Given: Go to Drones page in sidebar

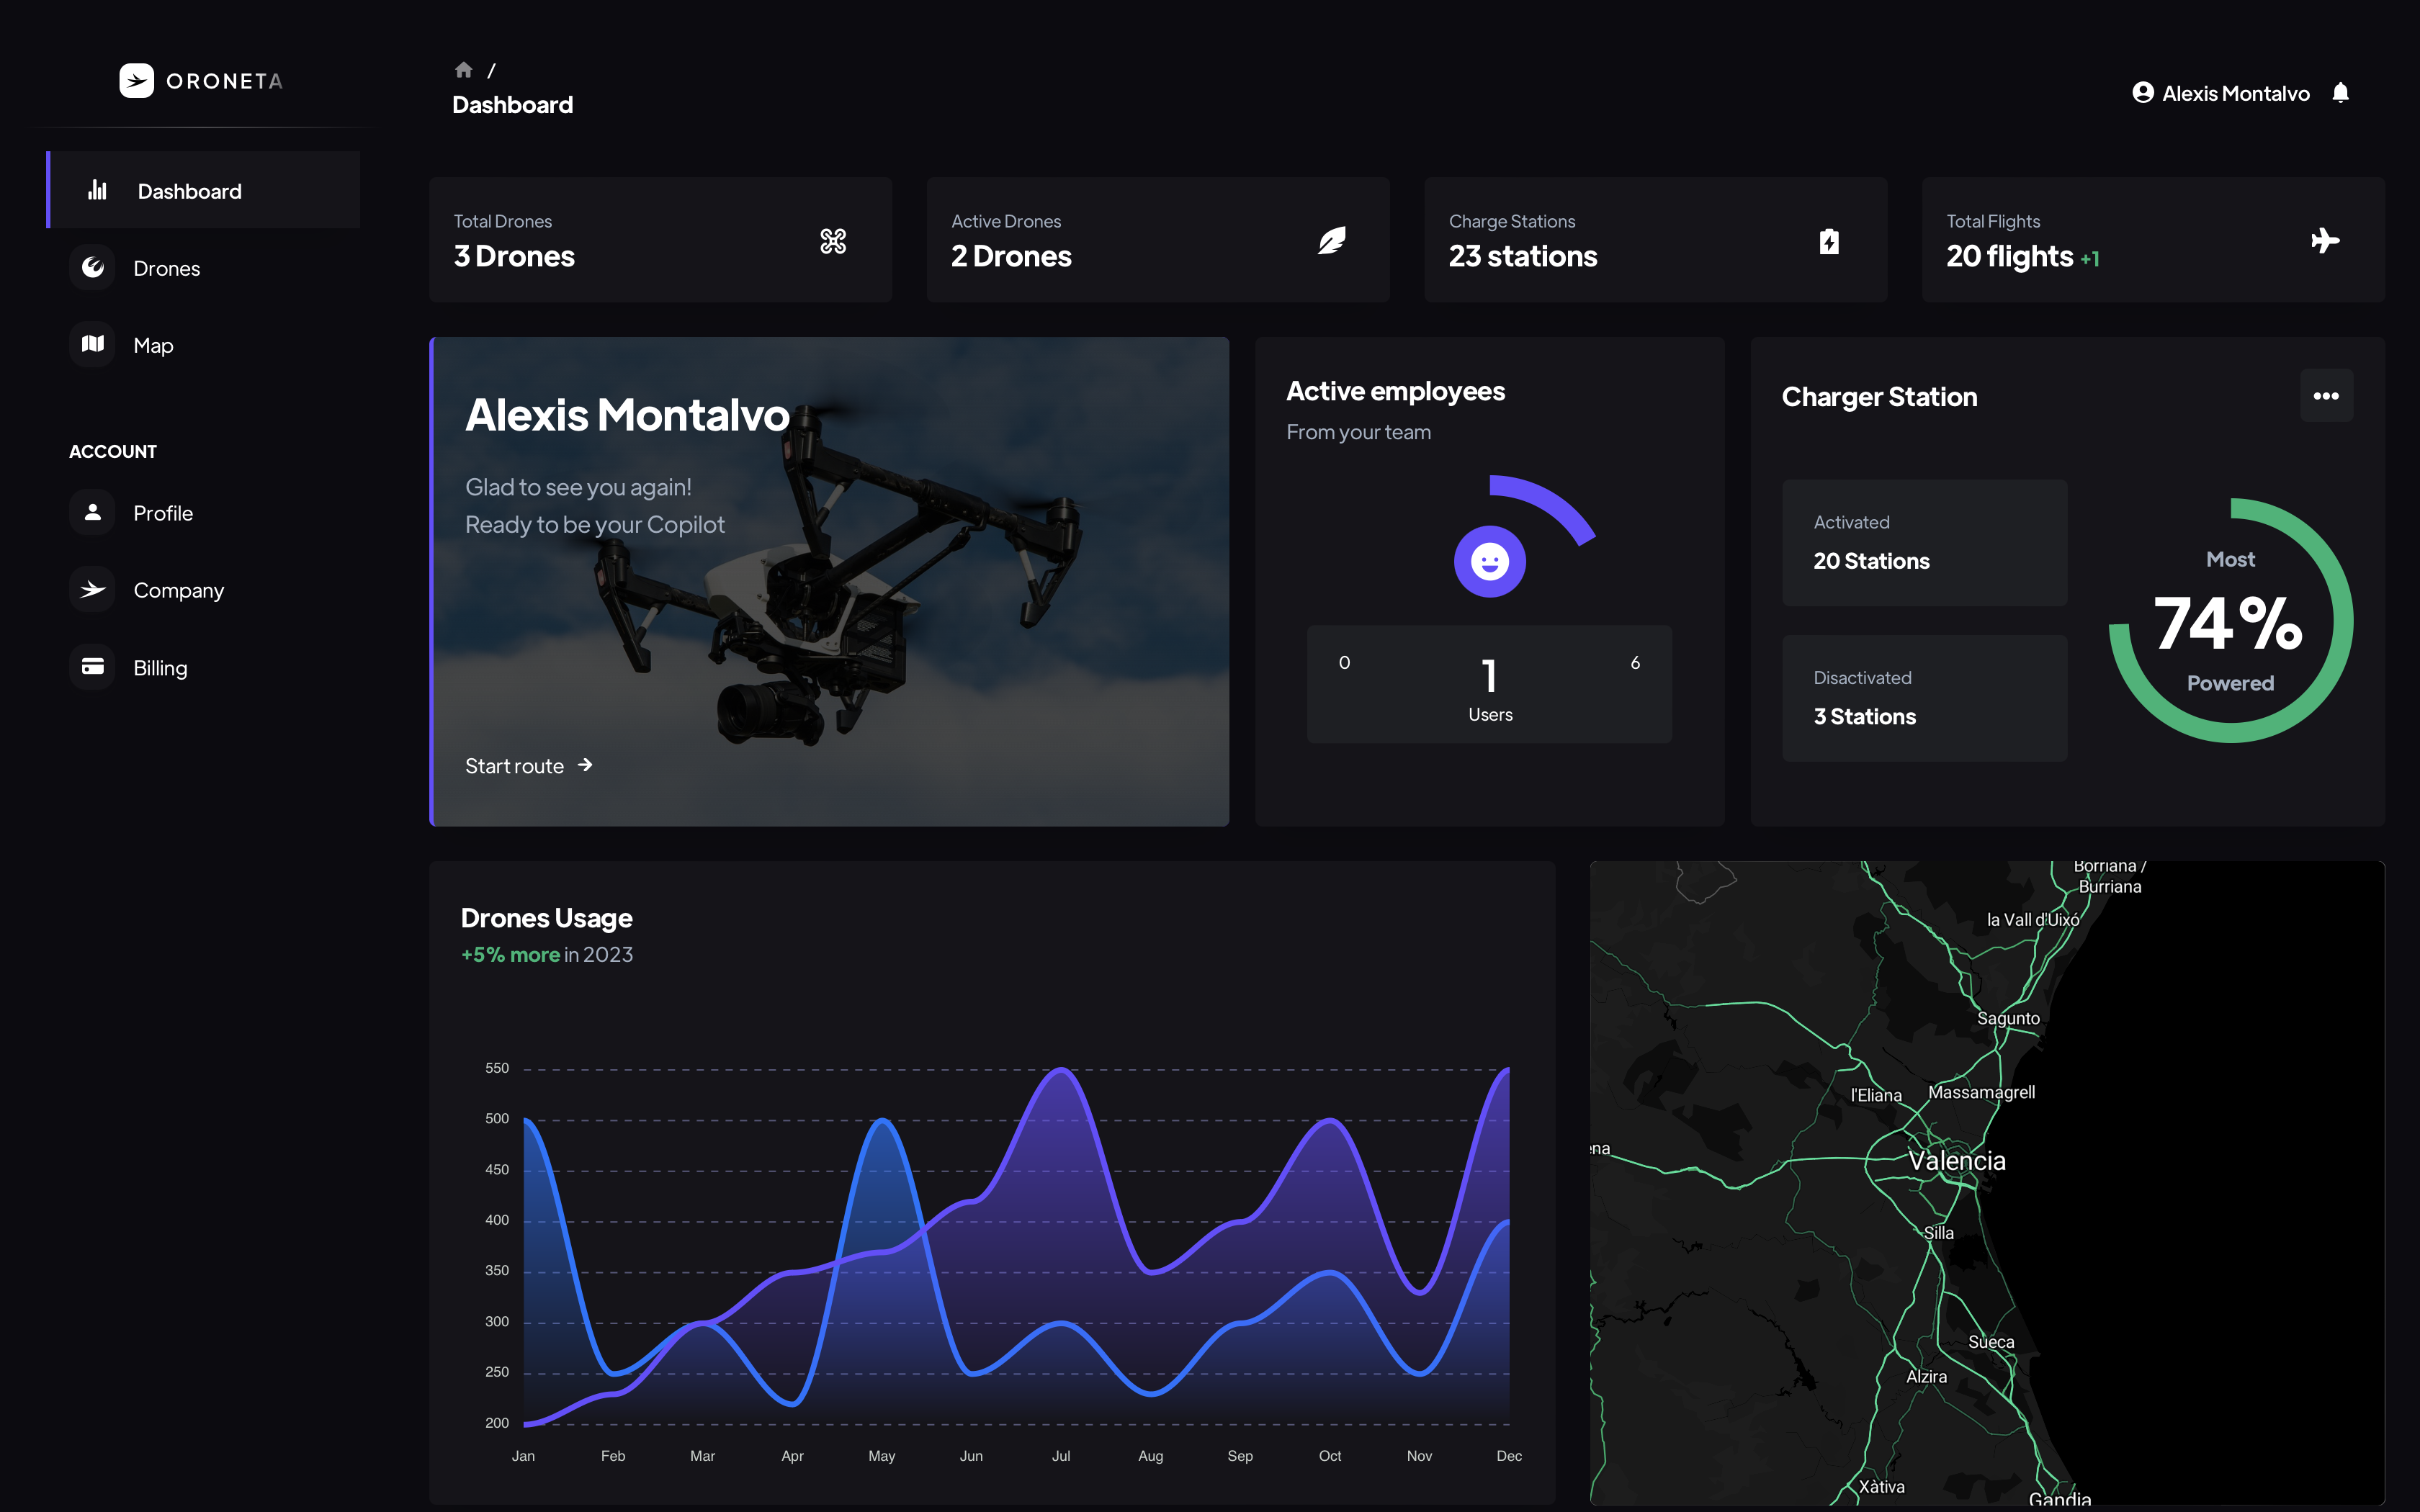Looking at the screenshot, I should click(166, 268).
